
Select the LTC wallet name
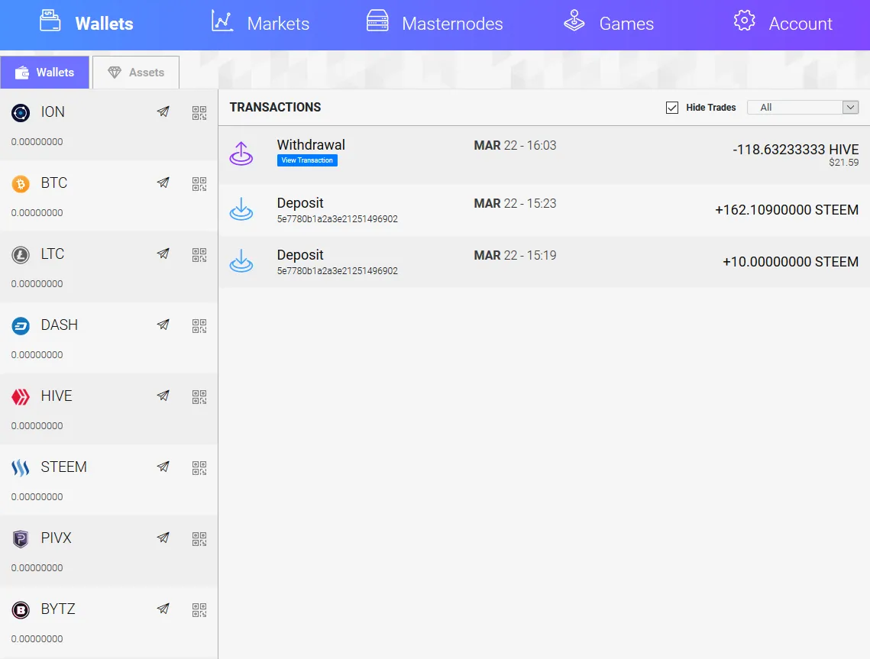(52, 254)
